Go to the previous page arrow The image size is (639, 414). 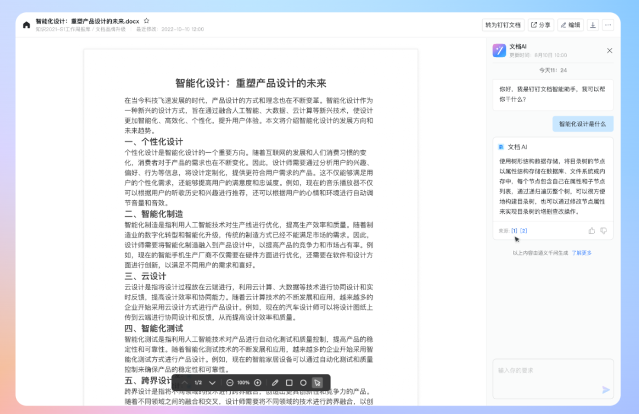185,383
